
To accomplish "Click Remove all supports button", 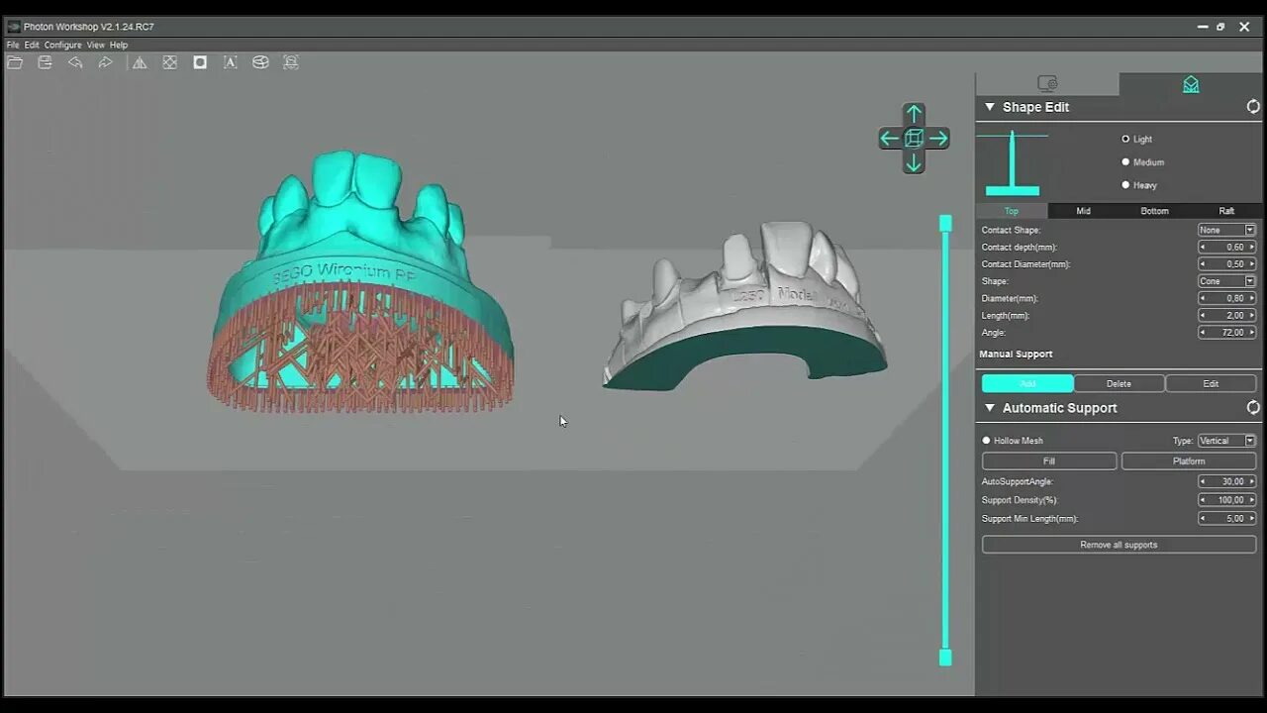I will tap(1119, 545).
